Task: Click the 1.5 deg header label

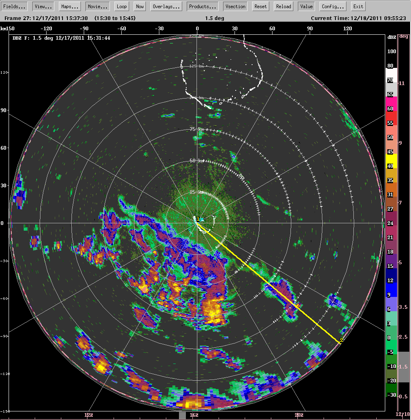Action: click(214, 18)
